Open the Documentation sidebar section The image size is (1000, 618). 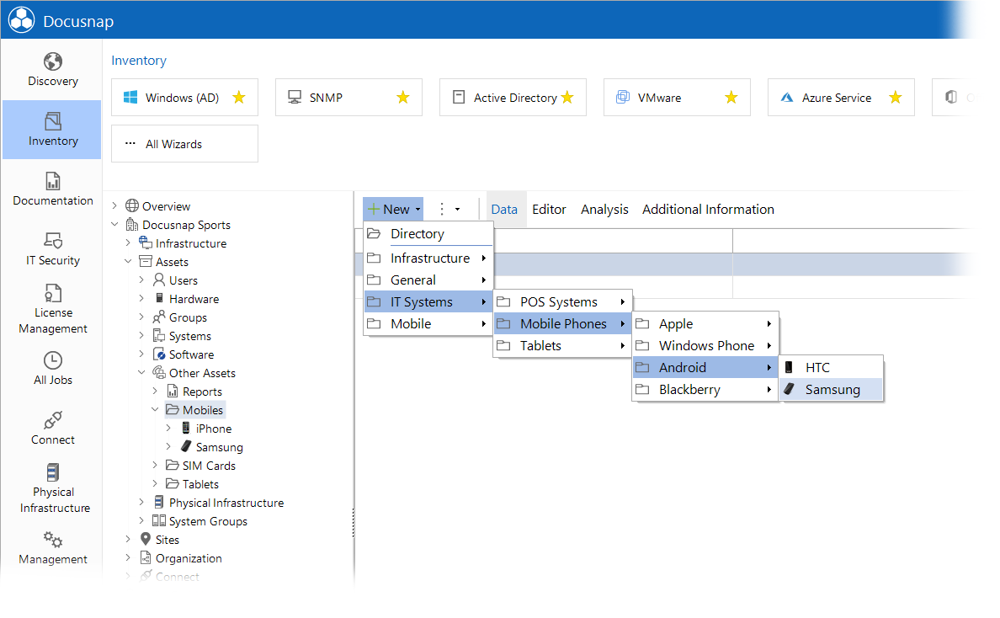click(52, 189)
